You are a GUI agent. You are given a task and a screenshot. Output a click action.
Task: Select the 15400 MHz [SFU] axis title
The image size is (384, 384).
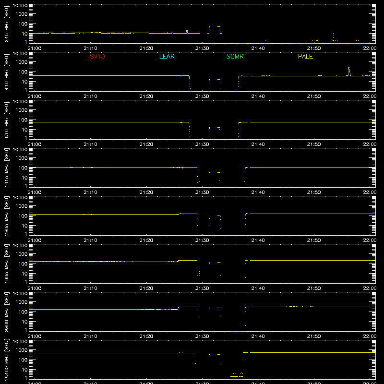pyautogui.click(x=7, y=360)
